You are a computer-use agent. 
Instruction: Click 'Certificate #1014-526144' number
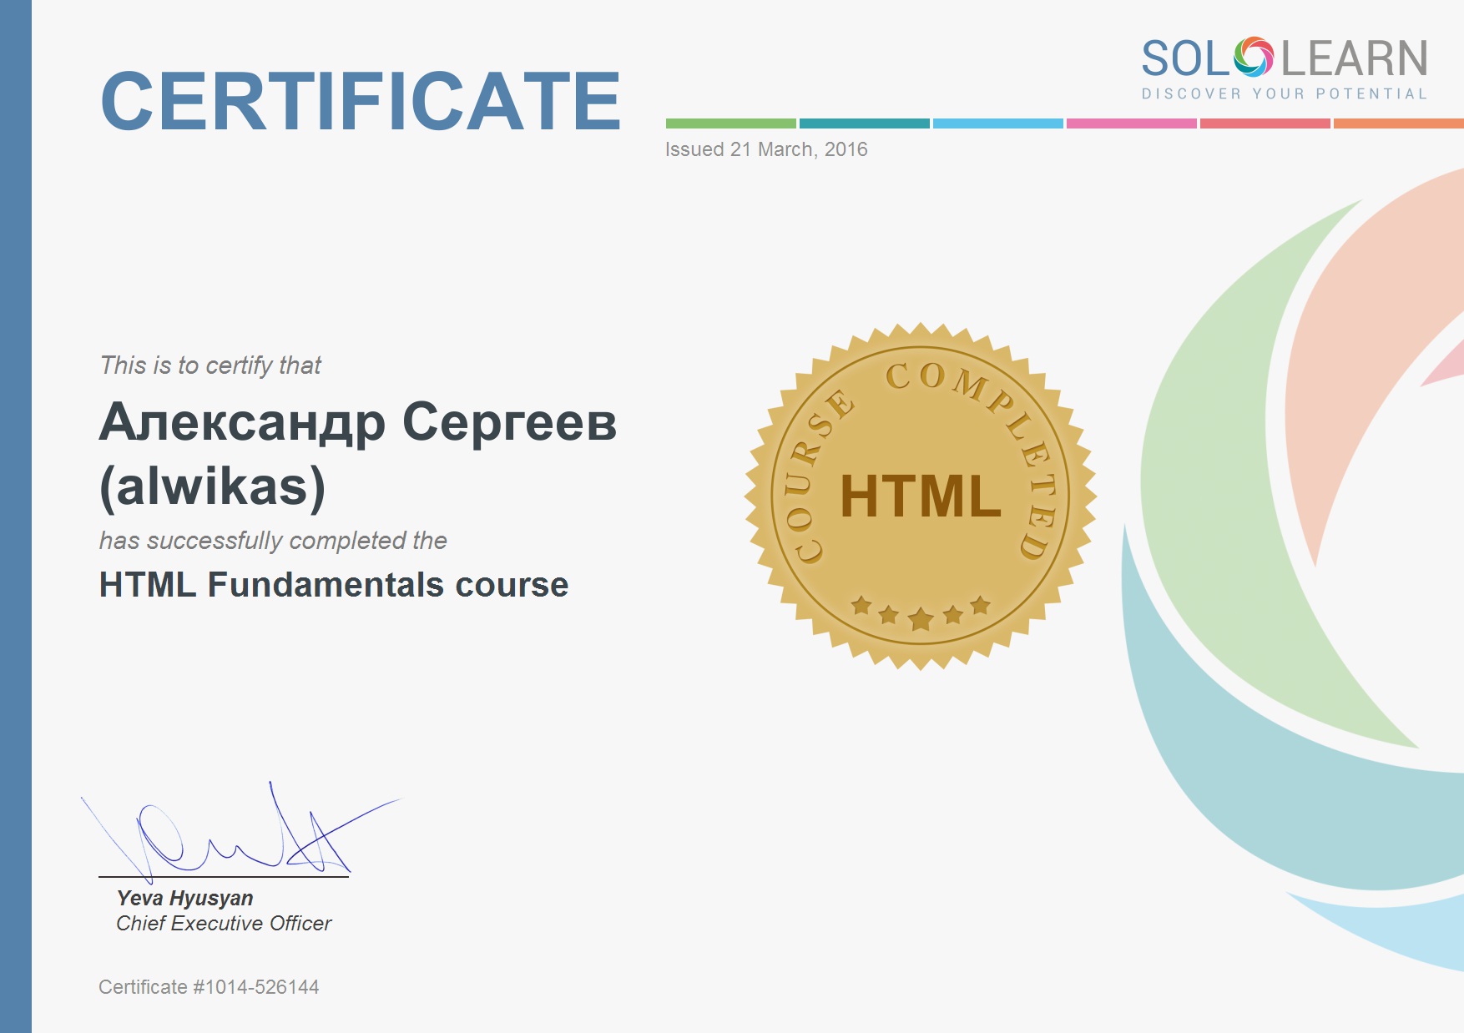pos(209,987)
